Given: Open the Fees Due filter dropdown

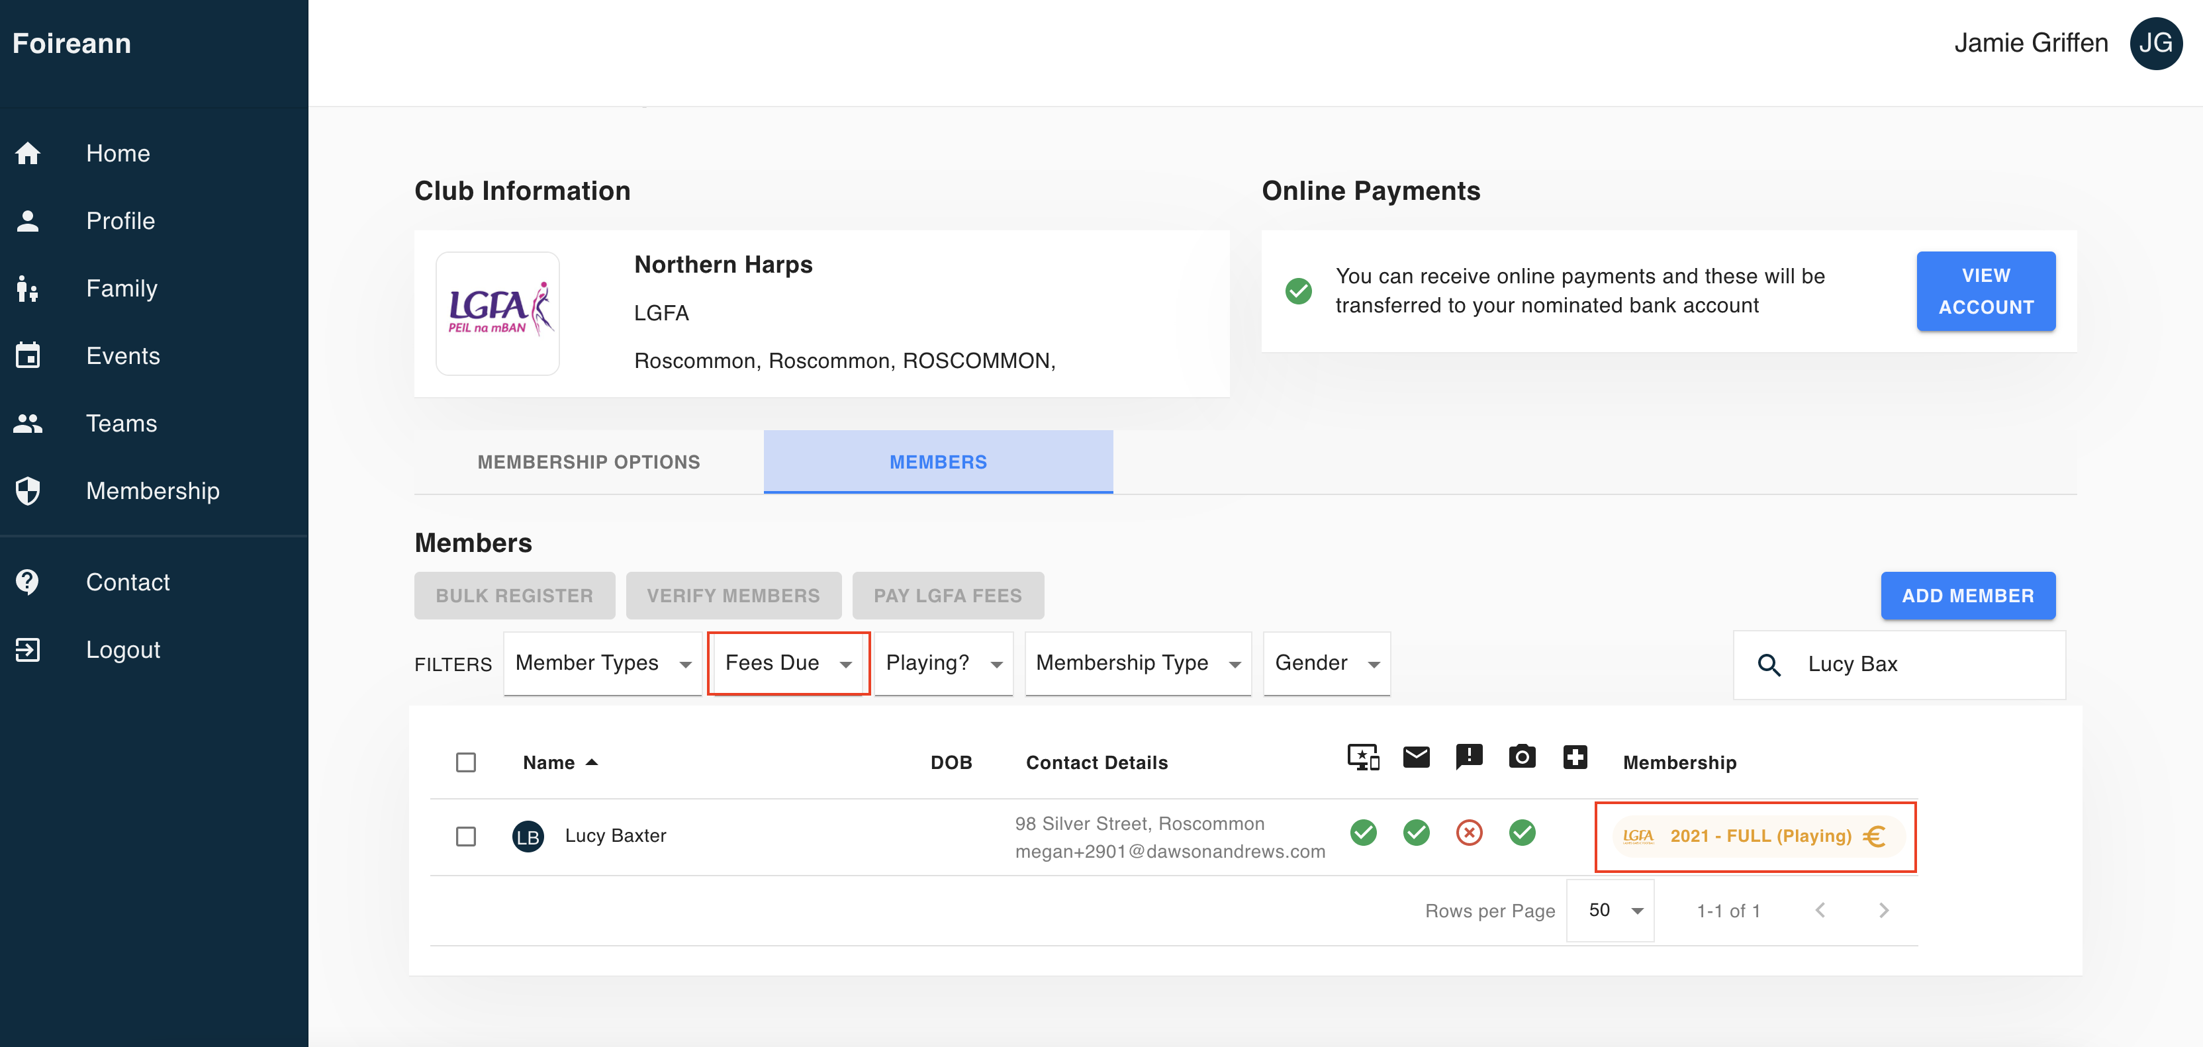Looking at the screenshot, I should click(788, 663).
